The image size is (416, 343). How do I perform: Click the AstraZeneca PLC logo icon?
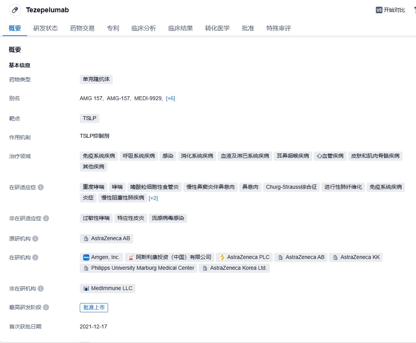pyautogui.click(x=222, y=257)
